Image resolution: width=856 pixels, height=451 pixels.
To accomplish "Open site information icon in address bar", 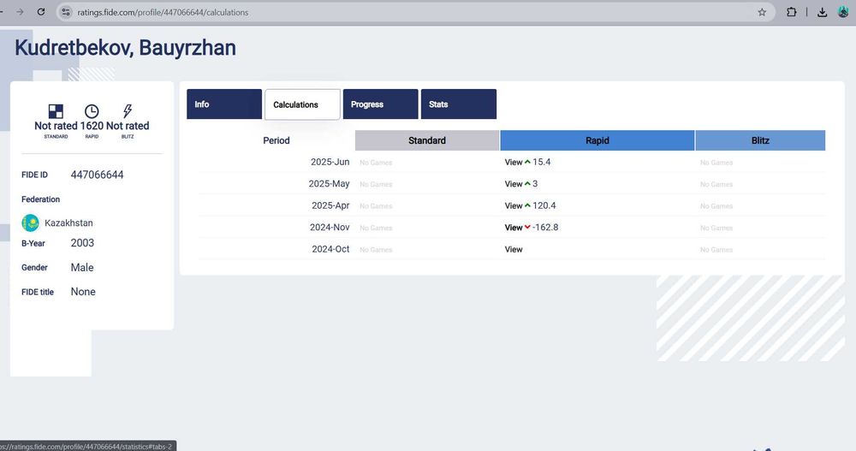I will 66,12.
